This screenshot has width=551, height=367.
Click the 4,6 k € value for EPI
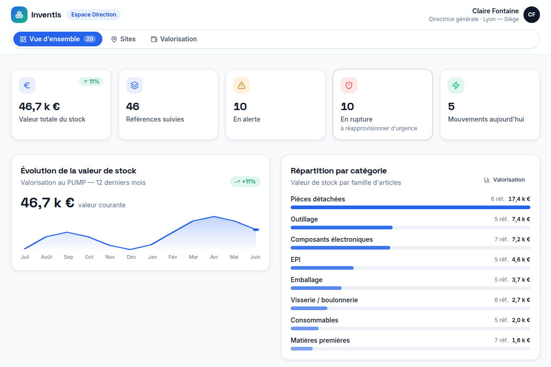(x=521, y=260)
